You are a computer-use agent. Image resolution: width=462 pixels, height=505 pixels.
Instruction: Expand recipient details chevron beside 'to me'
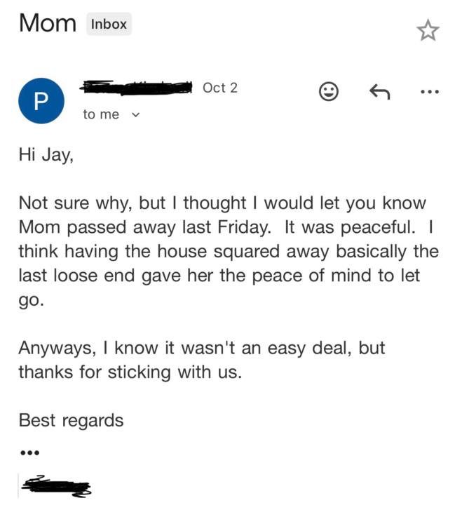pyautogui.click(x=136, y=114)
